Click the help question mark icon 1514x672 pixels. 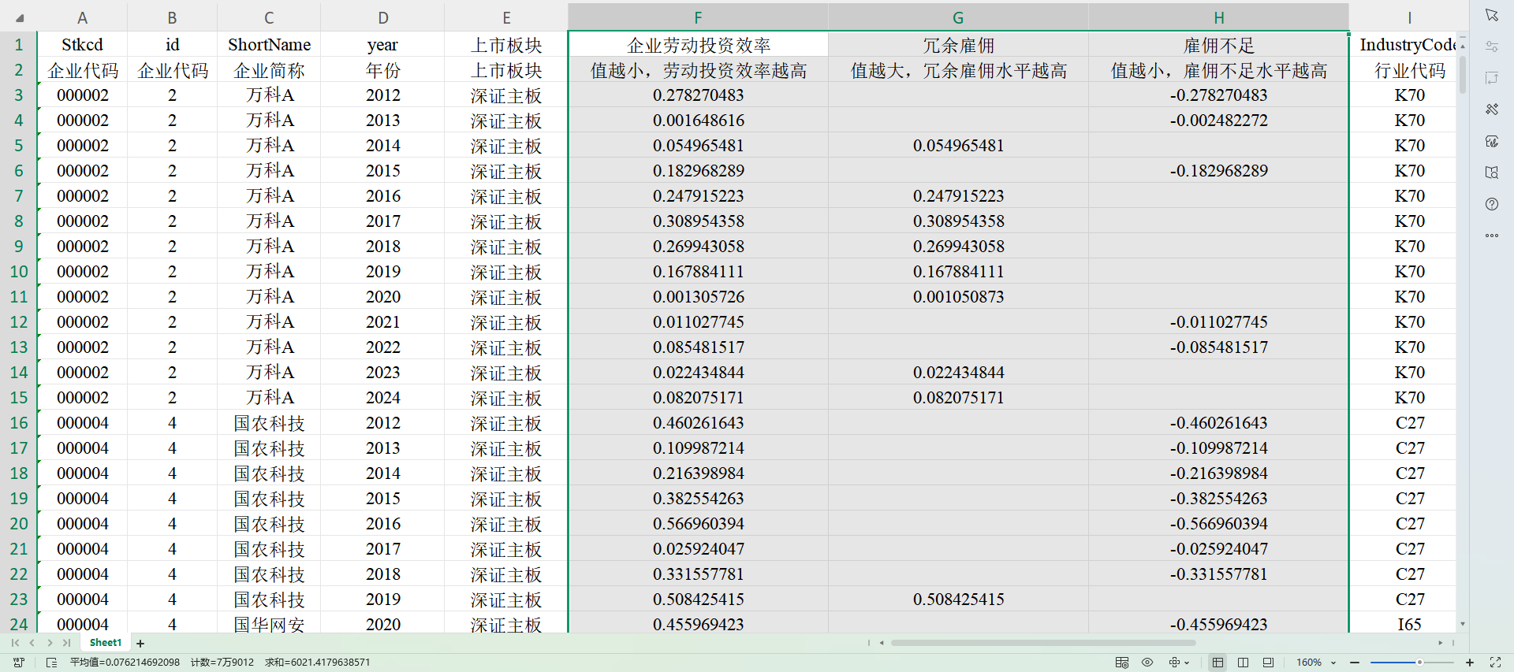click(1491, 204)
